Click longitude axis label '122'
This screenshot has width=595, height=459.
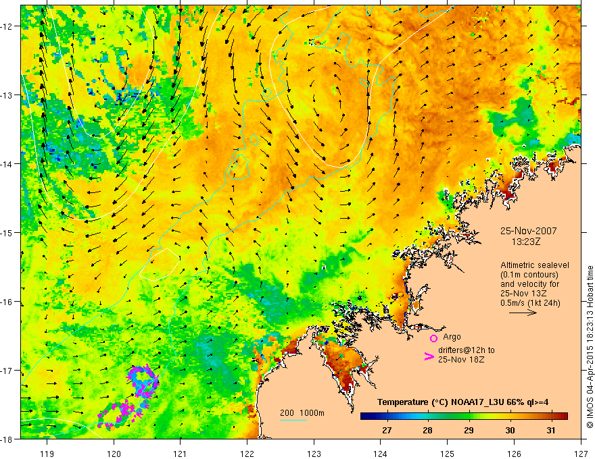[247, 454]
